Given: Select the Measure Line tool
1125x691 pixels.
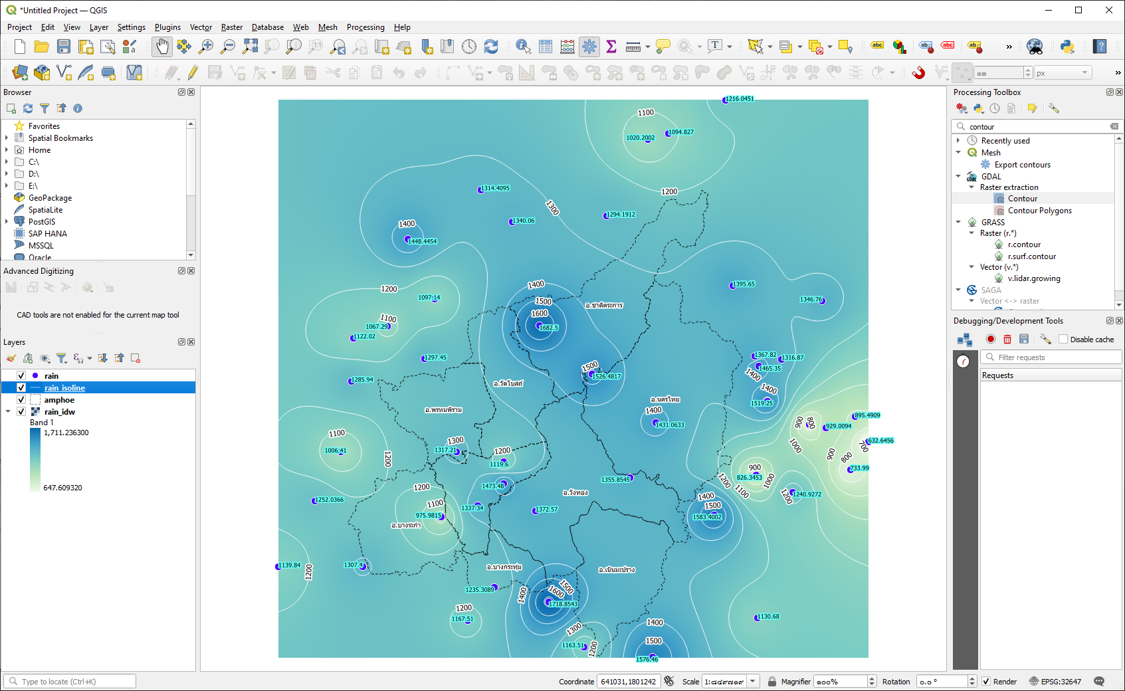Looking at the screenshot, I should [631, 47].
